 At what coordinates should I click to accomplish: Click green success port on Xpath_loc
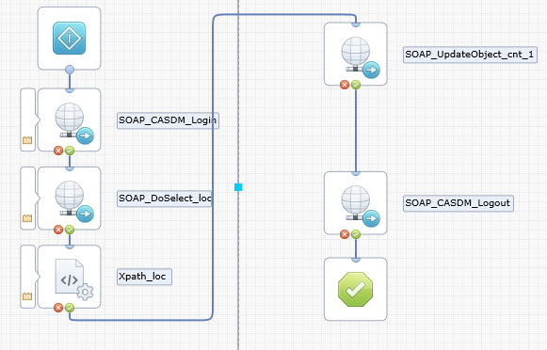(70, 308)
